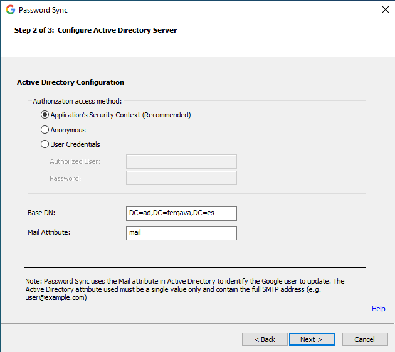Open the Help link
Image resolution: width=395 pixels, height=352 pixels.
[x=379, y=309]
